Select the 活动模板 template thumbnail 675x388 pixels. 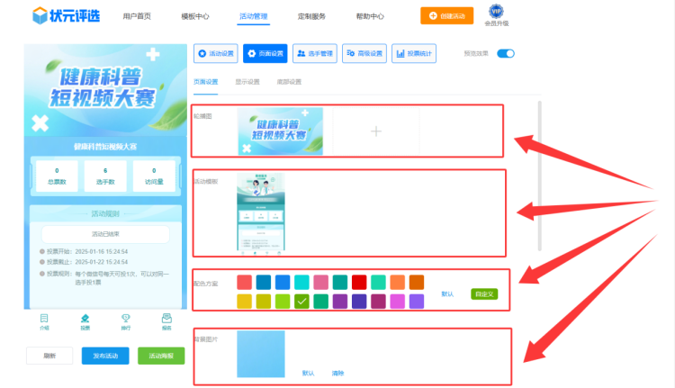(x=260, y=212)
